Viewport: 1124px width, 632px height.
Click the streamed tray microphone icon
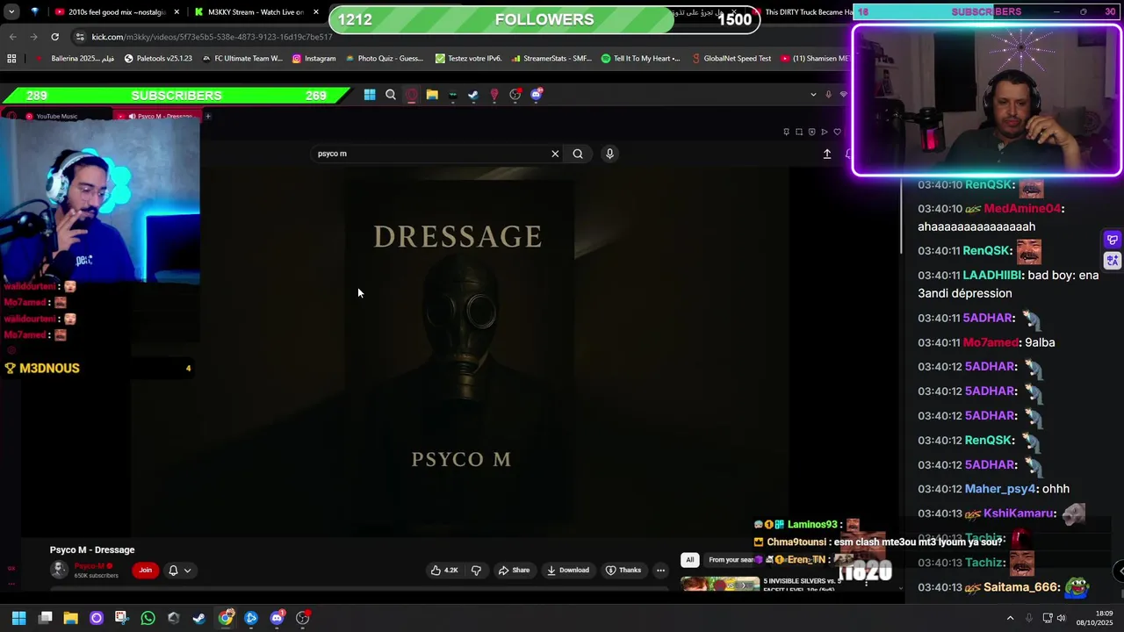[x=828, y=95]
